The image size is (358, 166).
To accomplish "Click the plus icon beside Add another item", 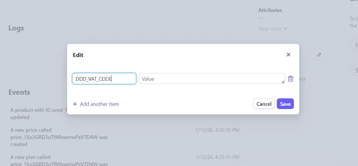I will [x=75, y=104].
